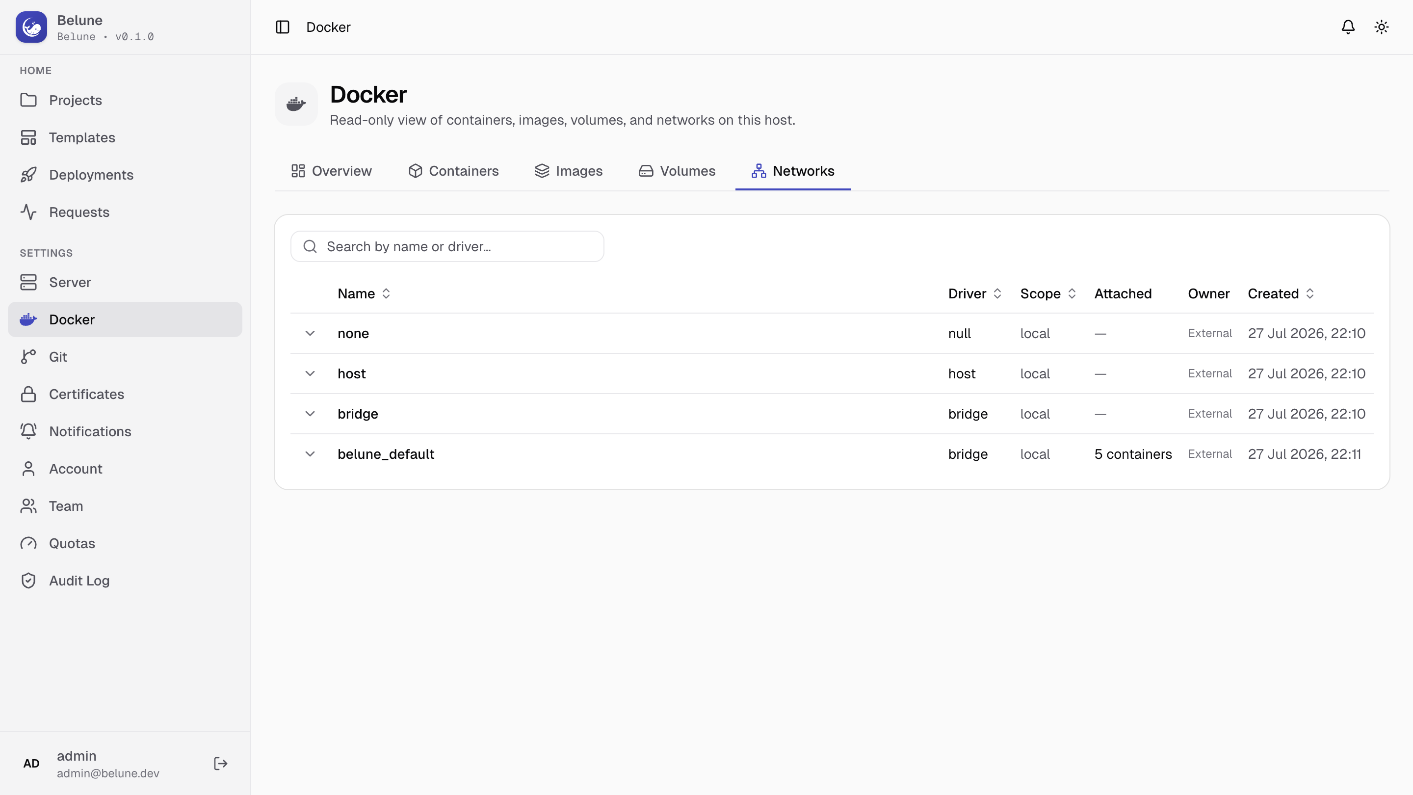Image resolution: width=1413 pixels, height=795 pixels.
Task: Click the 'null' driver cell
Action: (959, 334)
